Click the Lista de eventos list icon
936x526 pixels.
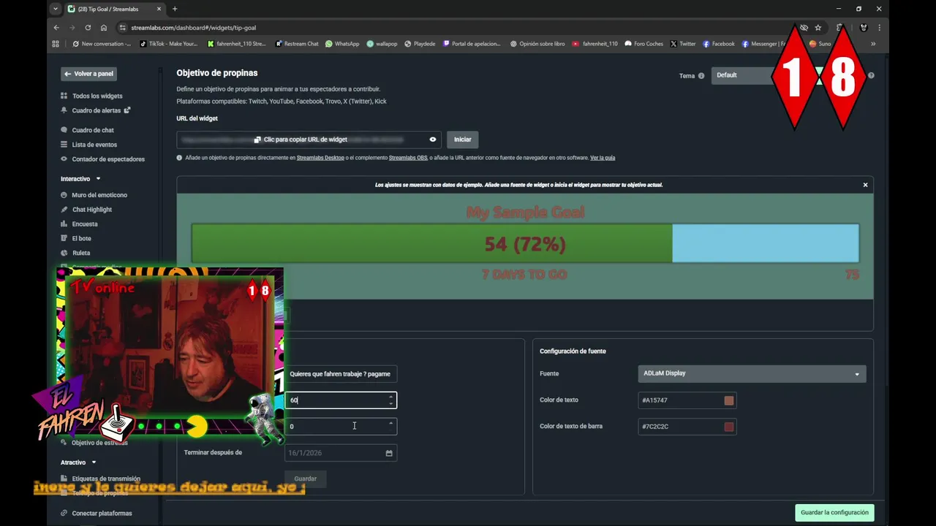[64, 145]
